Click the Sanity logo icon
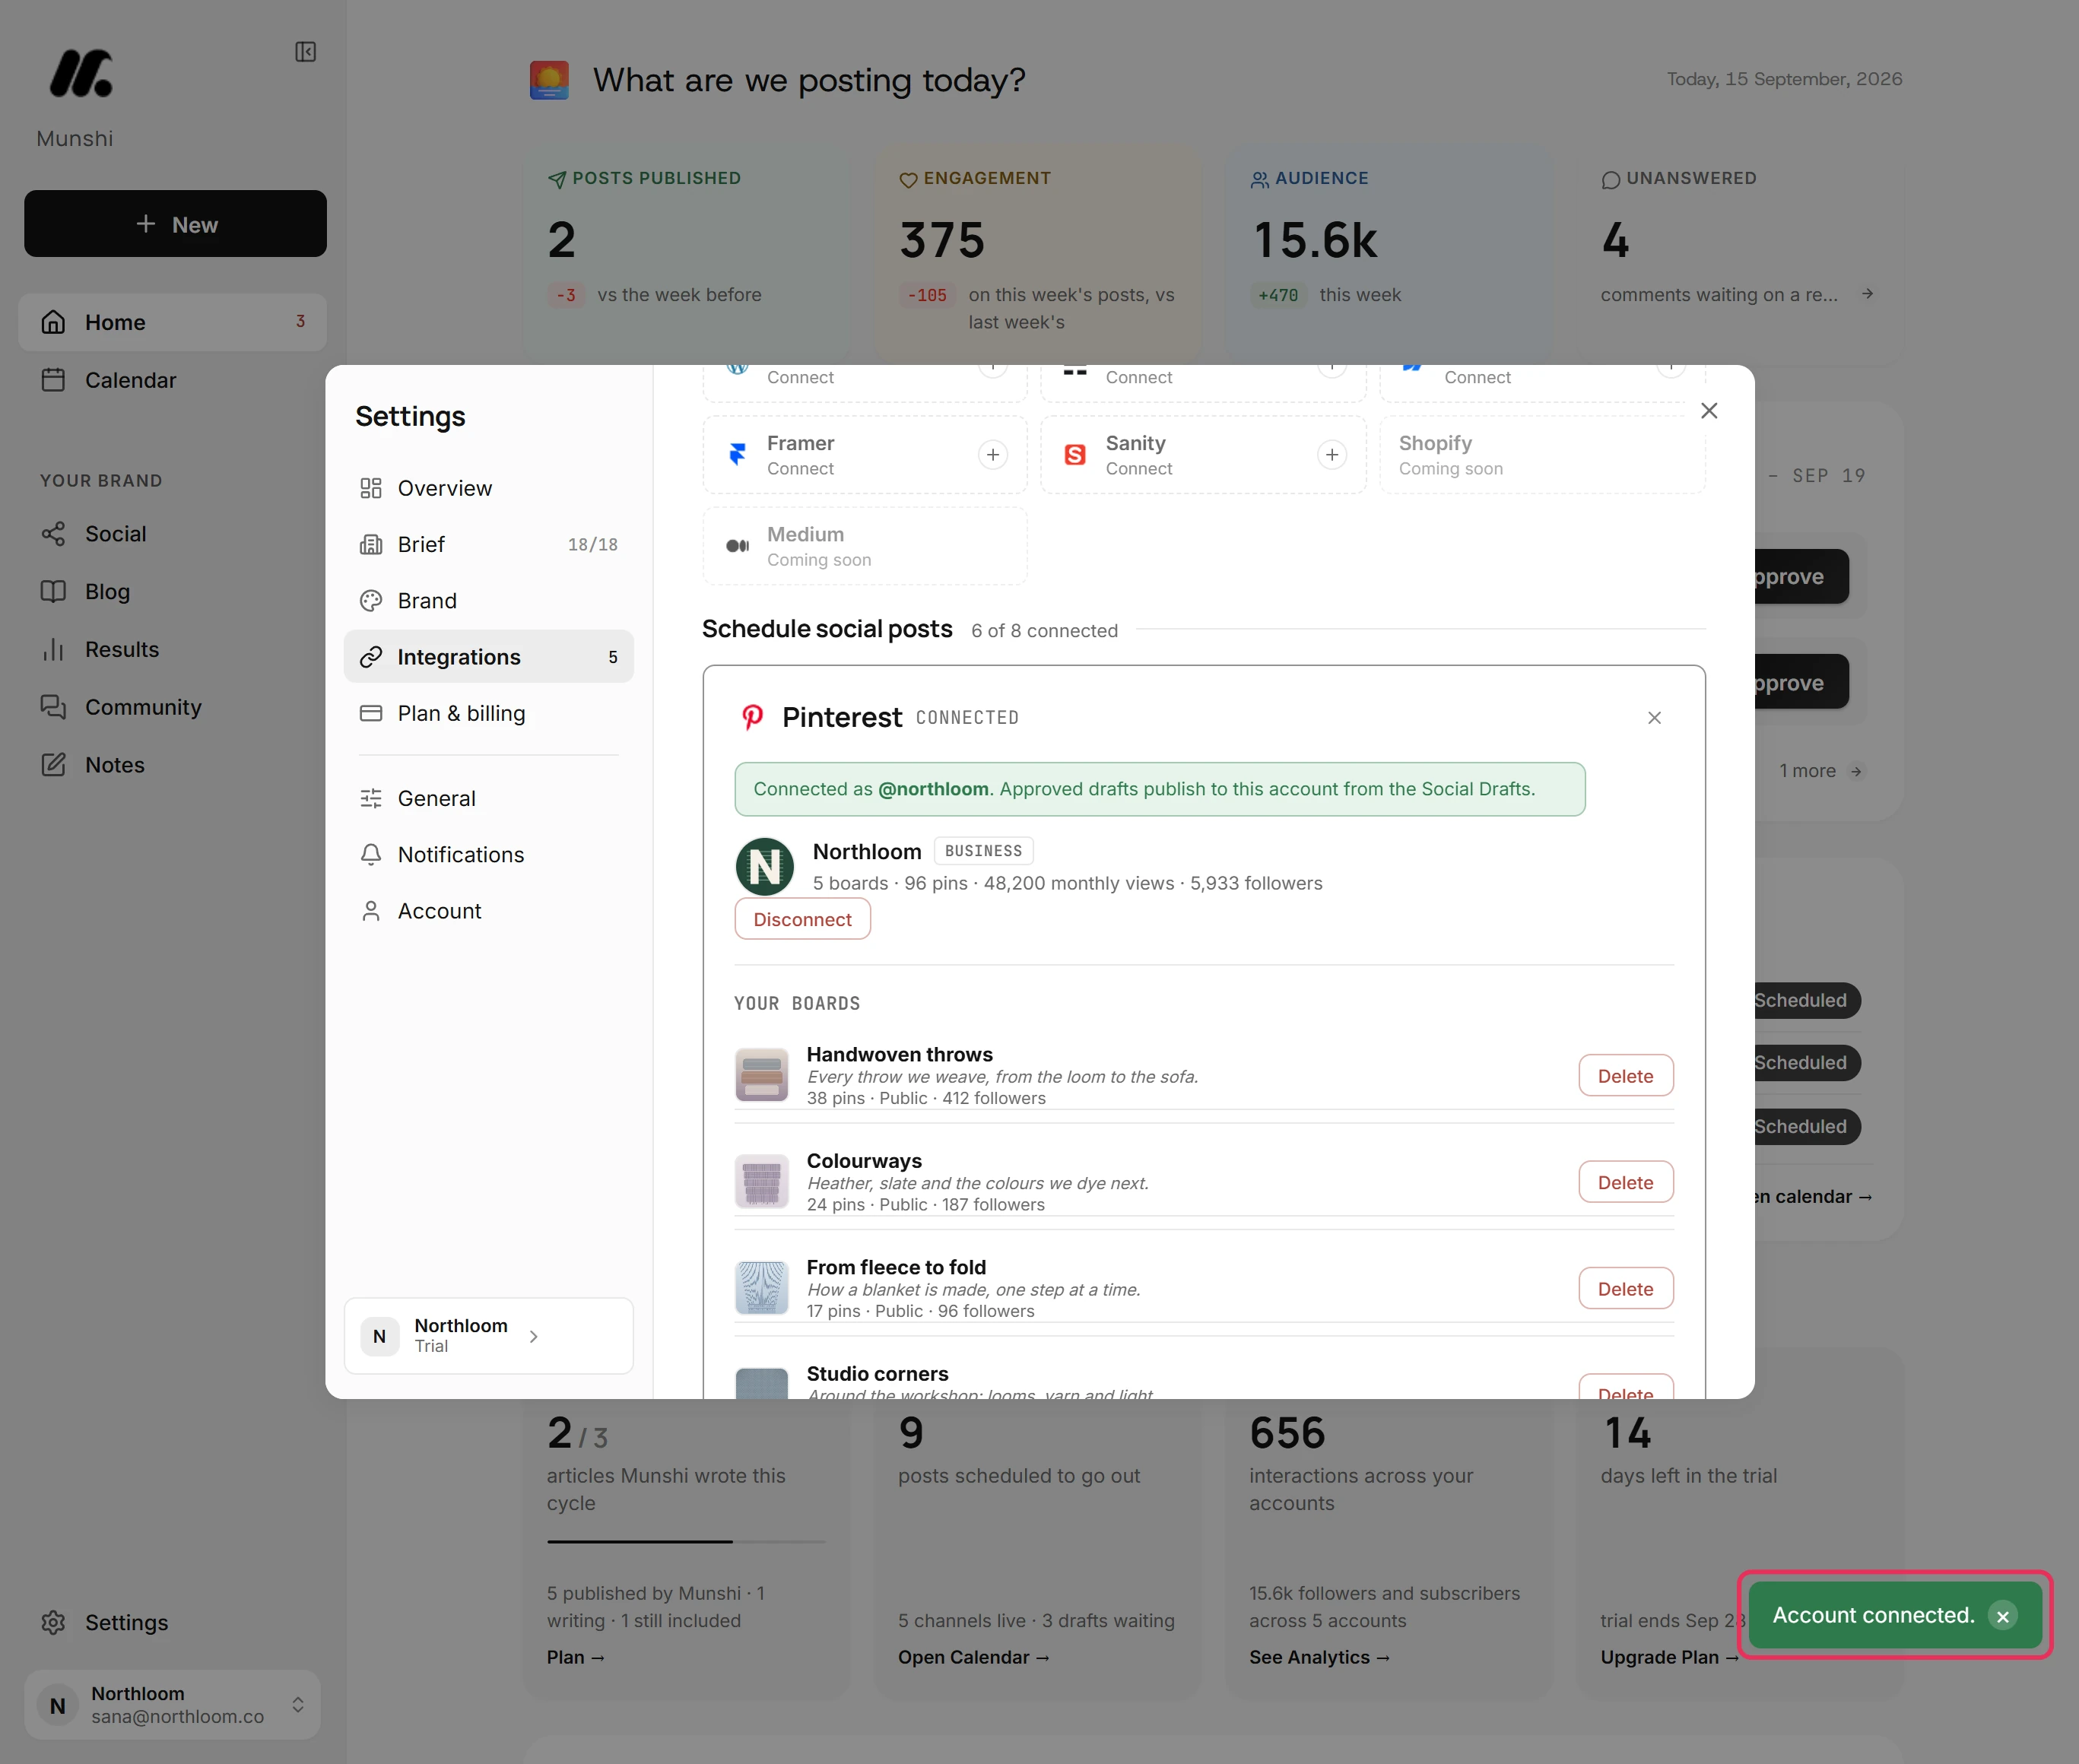The width and height of the screenshot is (2079, 1764). click(1075, 455)
